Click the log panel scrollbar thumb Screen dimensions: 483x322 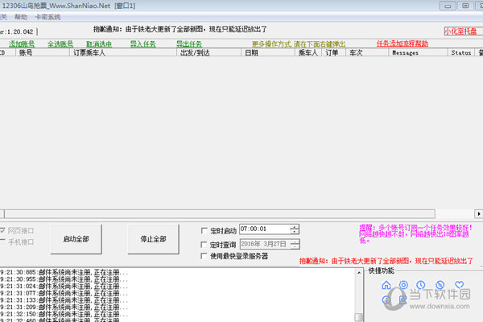359,317
